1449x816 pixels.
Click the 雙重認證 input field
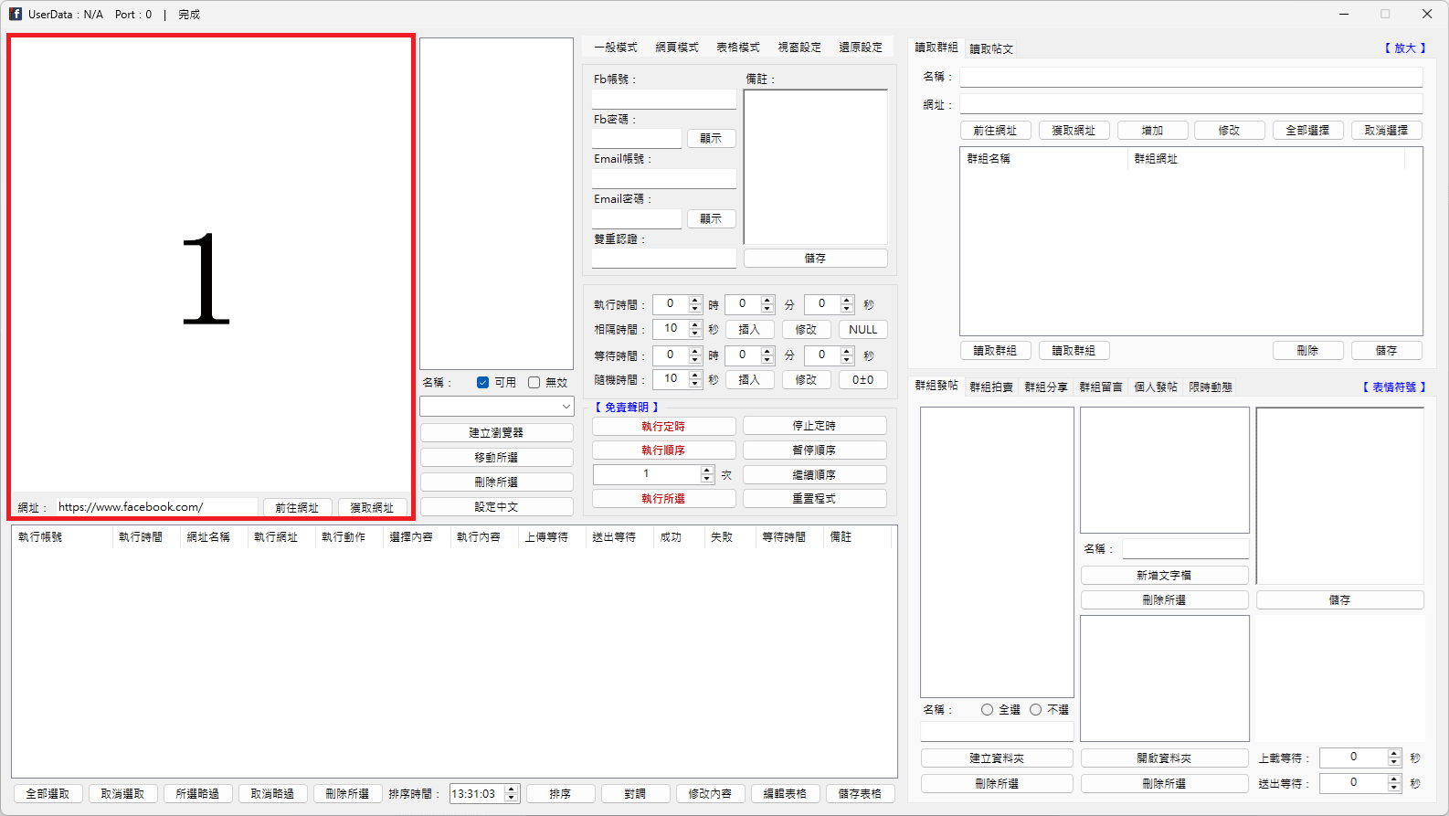664,259
